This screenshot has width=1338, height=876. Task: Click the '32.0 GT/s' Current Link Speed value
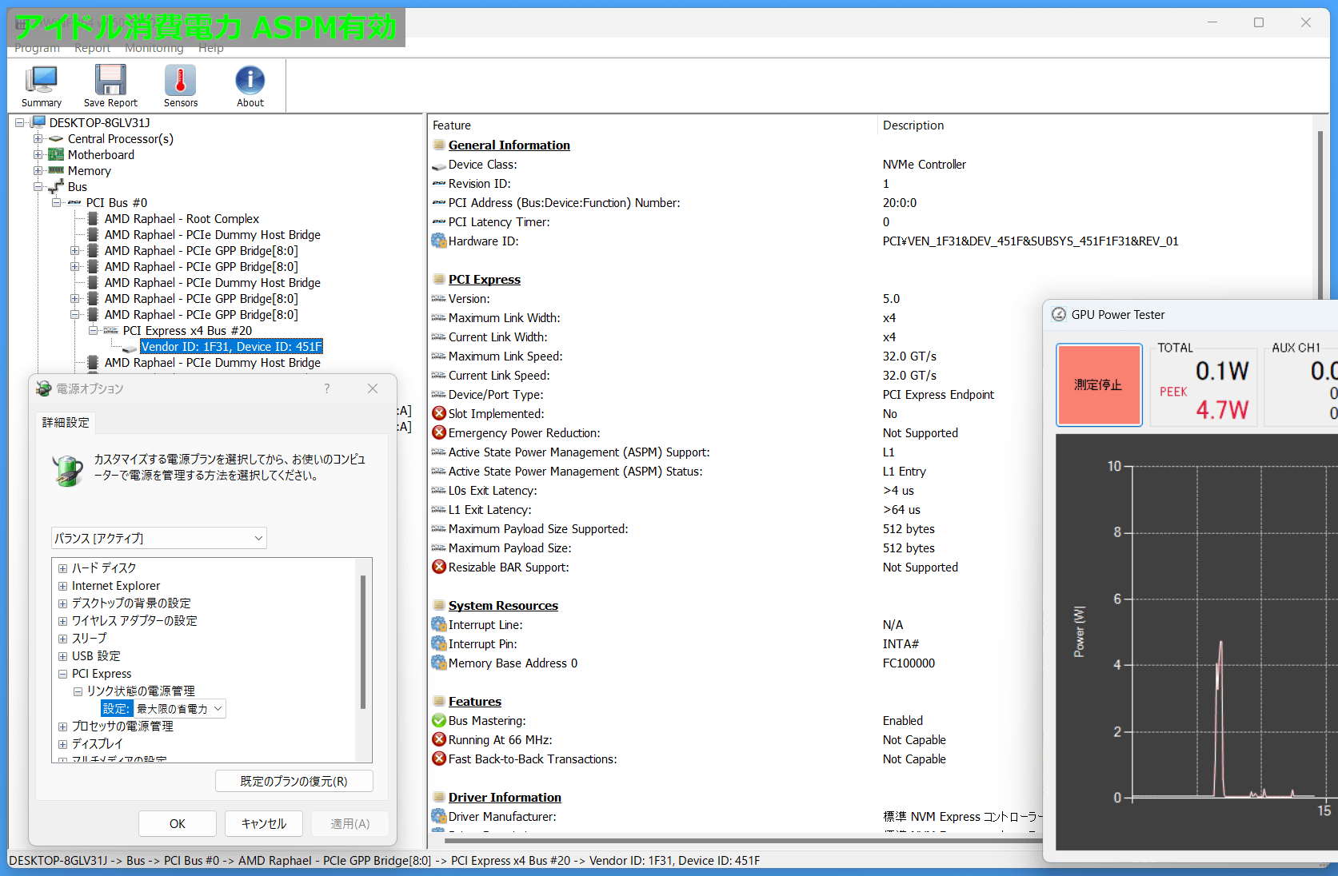coord(909,376)
